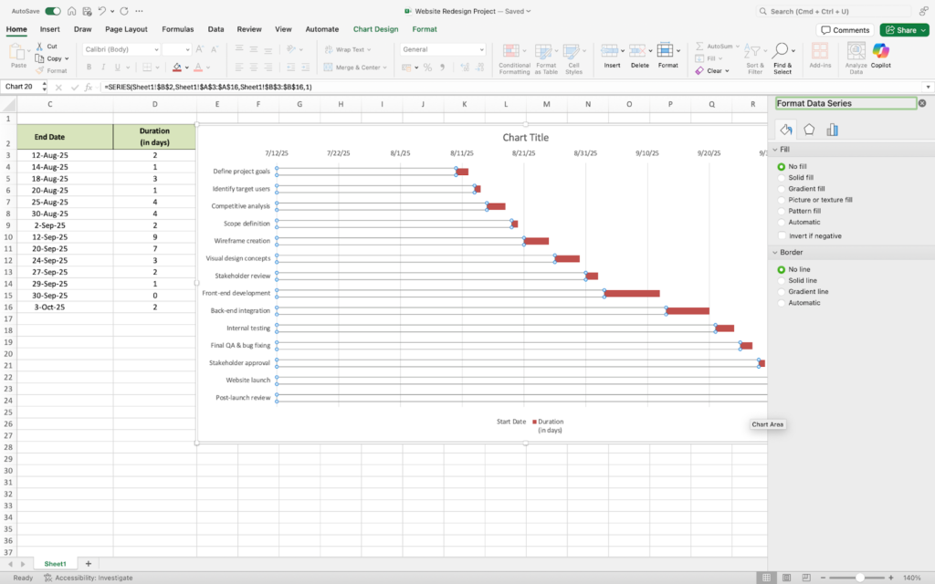The image size is (935, 584).
Task: Collapse the Fill section
Action: [x=775, y=149]
